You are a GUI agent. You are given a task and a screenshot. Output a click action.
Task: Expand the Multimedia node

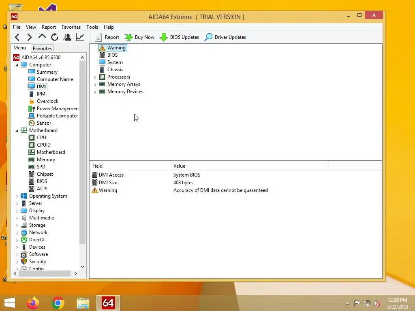click(x=17, y=218)
